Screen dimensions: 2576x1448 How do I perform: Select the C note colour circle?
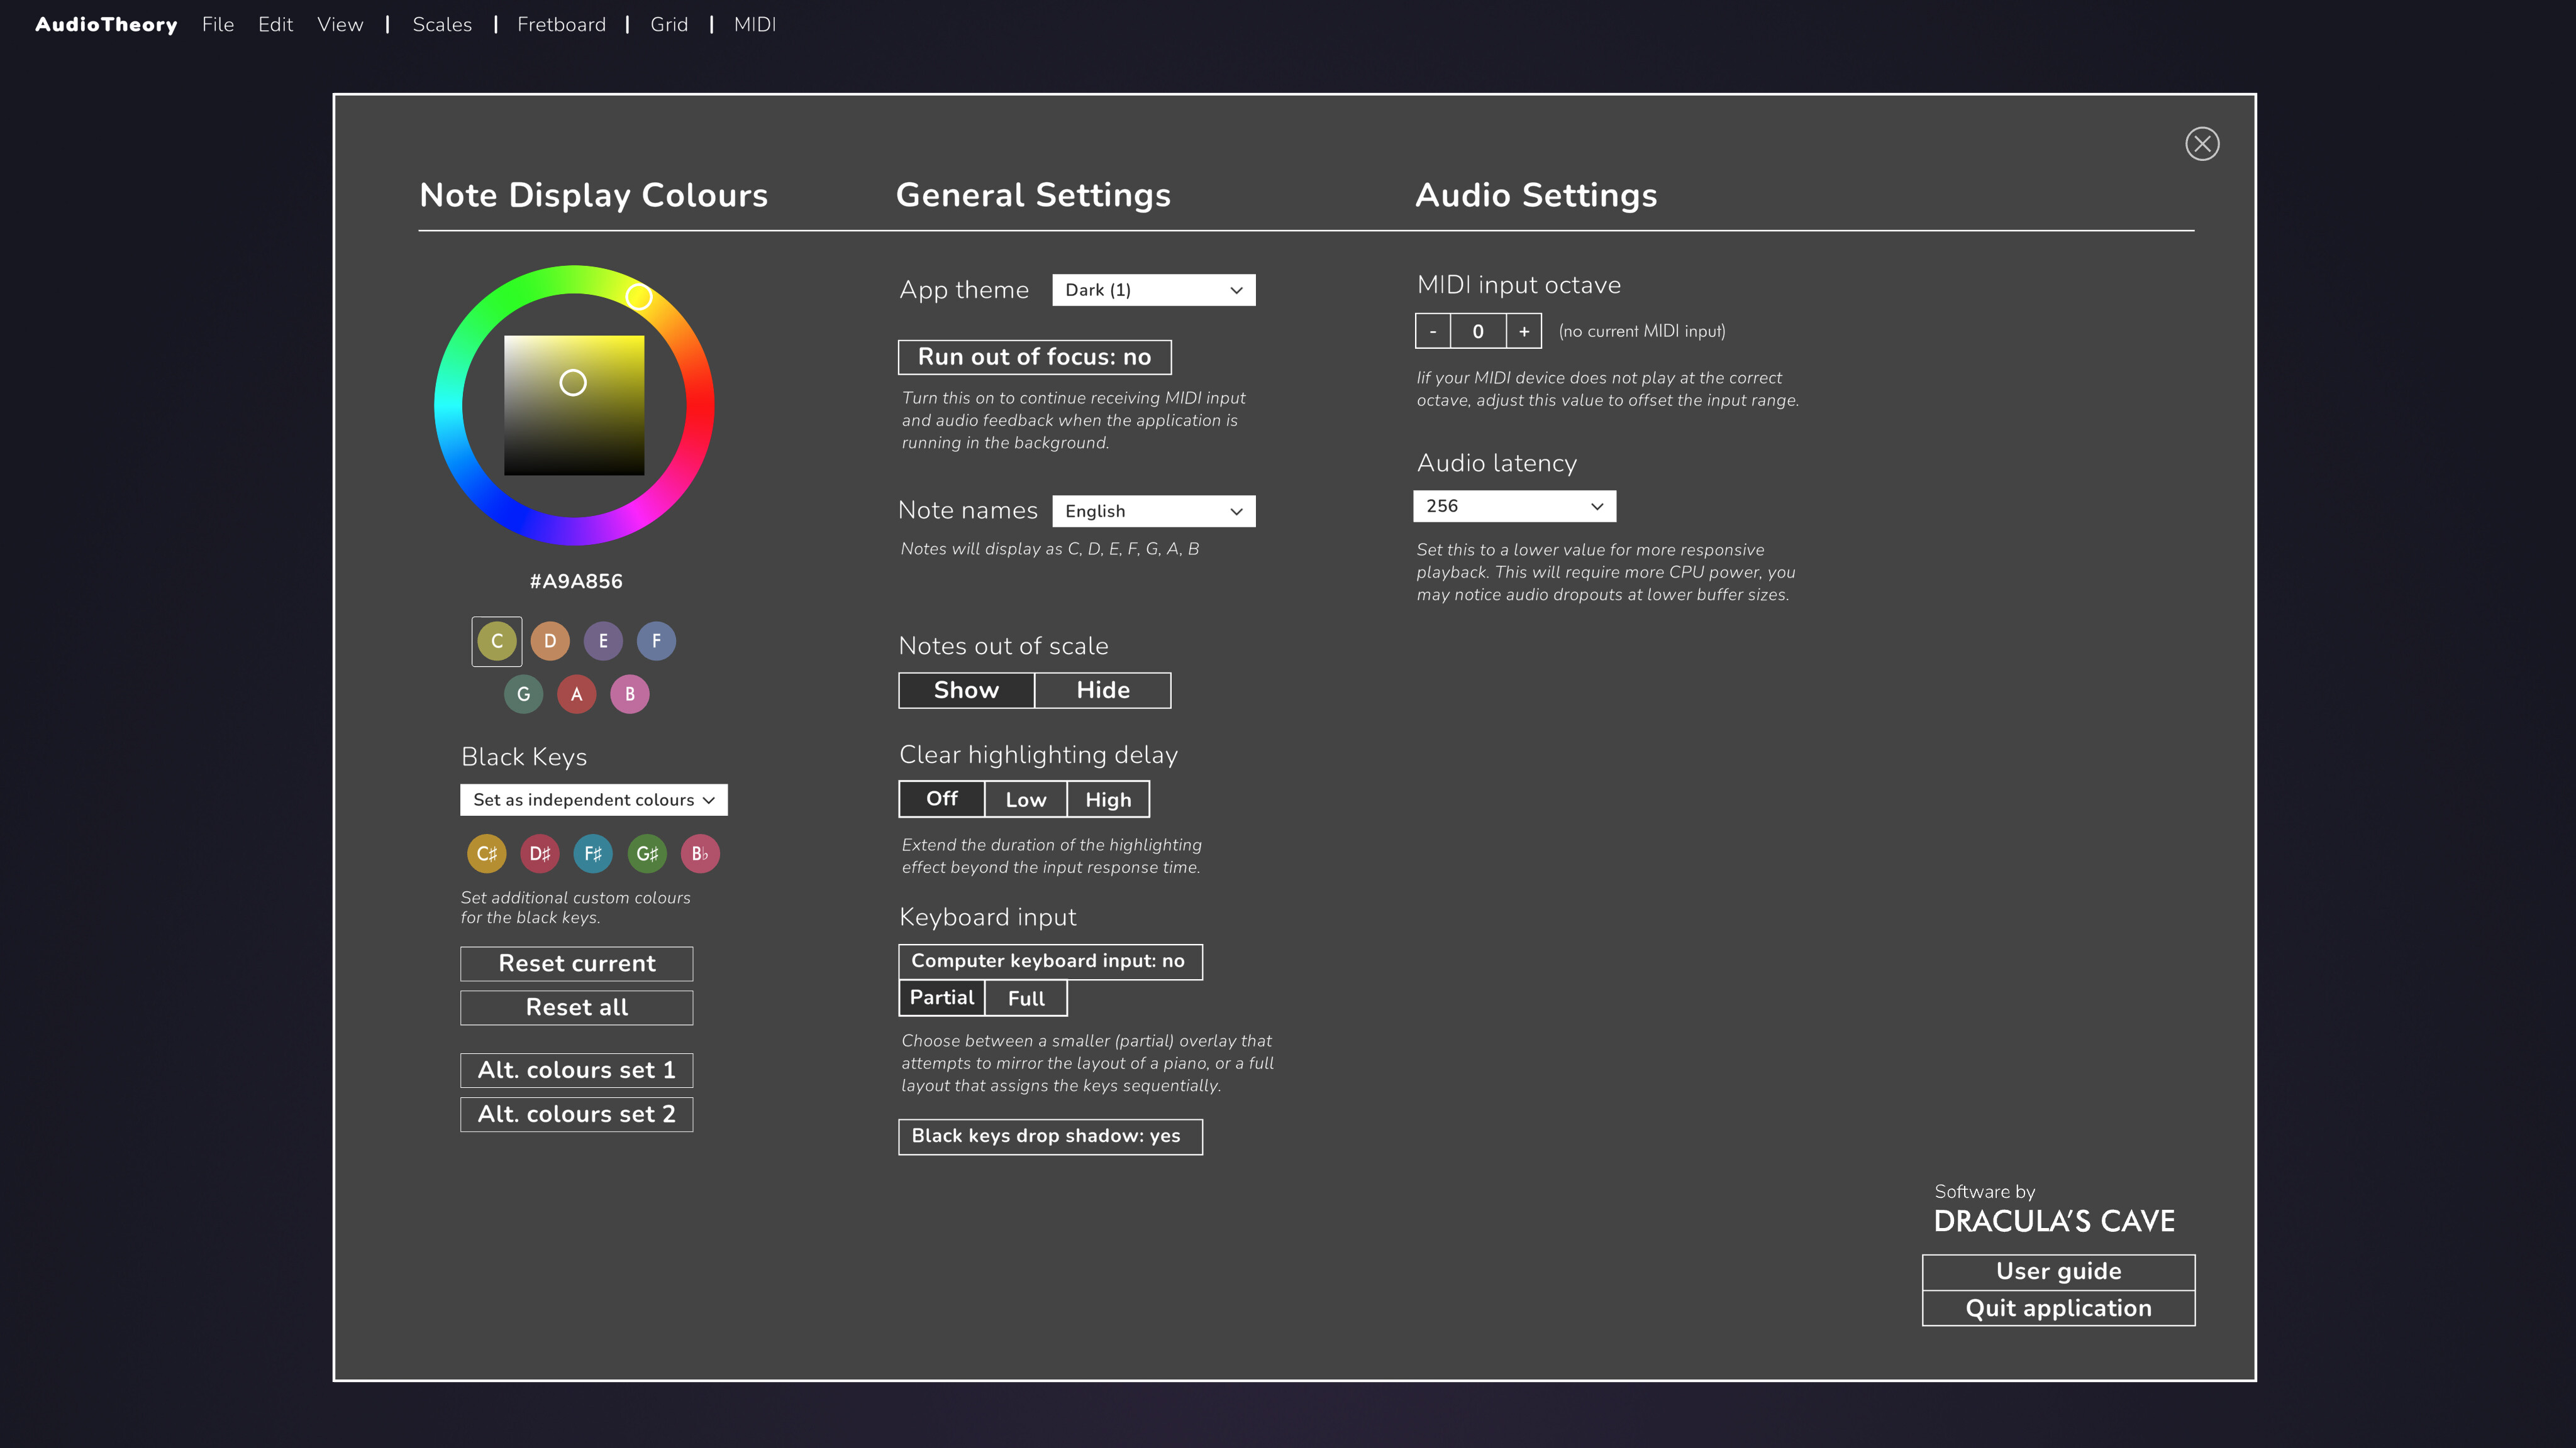click(x=496, y=640)
